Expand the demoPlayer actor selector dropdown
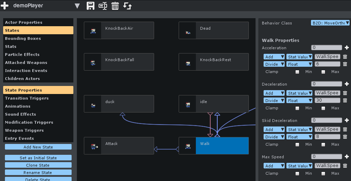Viewport: 351px width, 181px height. 77,6
